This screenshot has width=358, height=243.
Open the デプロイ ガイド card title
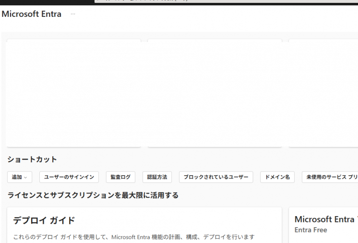44,220
